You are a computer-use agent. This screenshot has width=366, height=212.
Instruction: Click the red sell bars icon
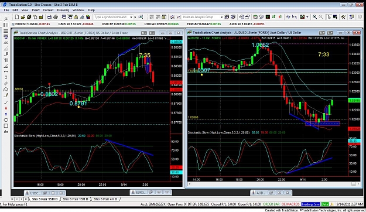point(280,17)
